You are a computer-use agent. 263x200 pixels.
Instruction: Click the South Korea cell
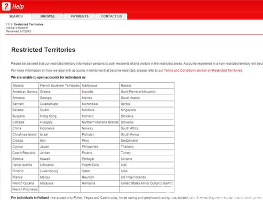[x=147, y=134]
